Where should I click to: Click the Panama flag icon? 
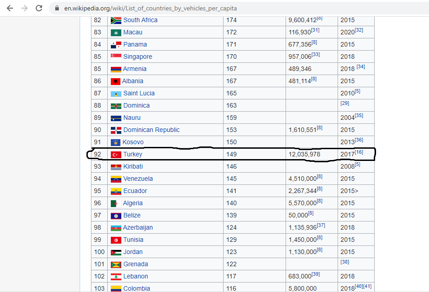116,45
